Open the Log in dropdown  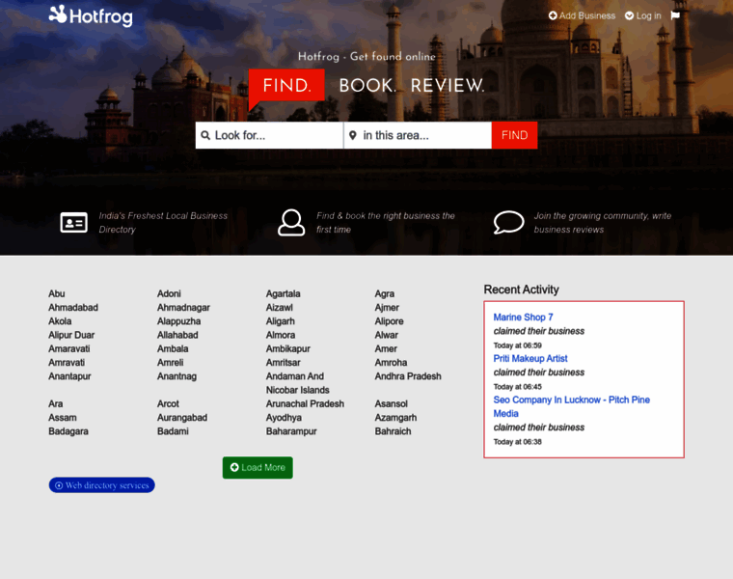pos(643,15)
